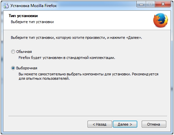The height and width of the screenshot is (135, 174).
Task: Click the Обычная option label
Action: tap(24, 52)
